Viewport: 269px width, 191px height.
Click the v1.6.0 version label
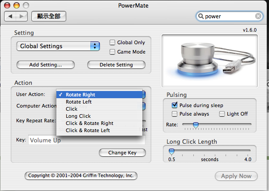pyautogui.click(x=250, y=30)
